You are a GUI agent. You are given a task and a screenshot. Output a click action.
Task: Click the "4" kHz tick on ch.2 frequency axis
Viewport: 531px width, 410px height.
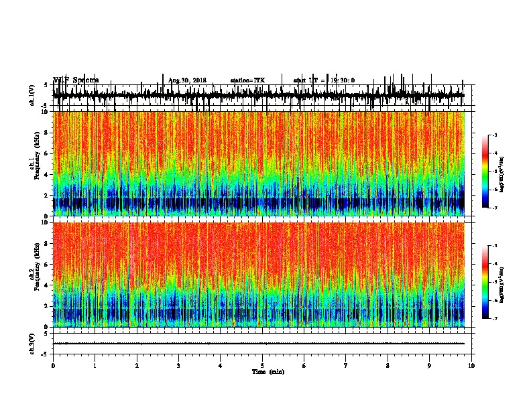coord(46,285)
